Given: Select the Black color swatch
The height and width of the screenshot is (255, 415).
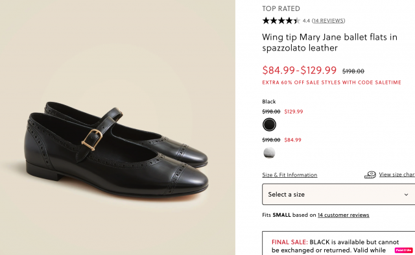Looking at the screenshot, I should pos(269,125).
